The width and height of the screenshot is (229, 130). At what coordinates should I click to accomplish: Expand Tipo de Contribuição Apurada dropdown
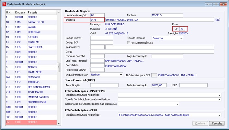169,100
